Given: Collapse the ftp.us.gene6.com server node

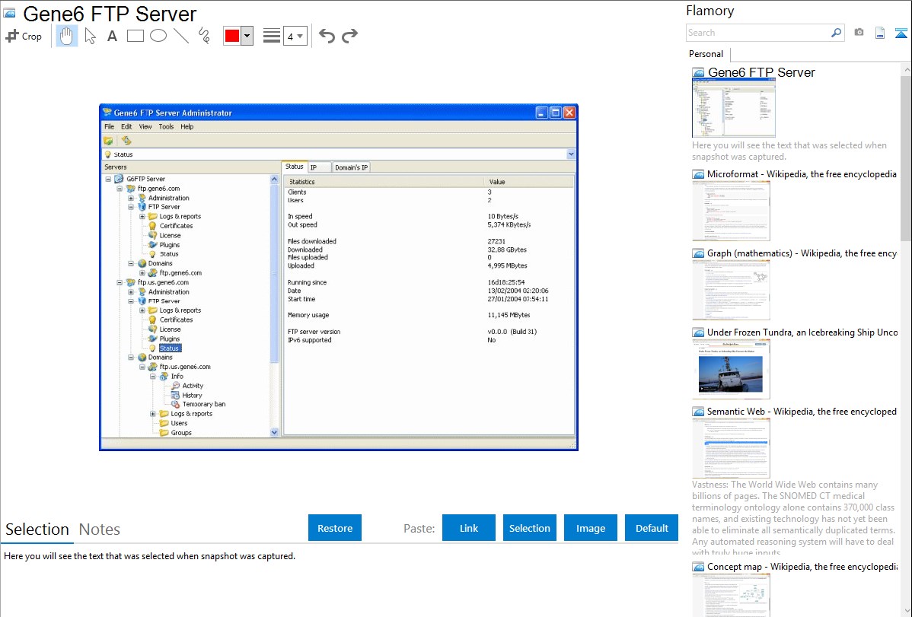Looking at the screenshot, I should click(x=120, y=282).
